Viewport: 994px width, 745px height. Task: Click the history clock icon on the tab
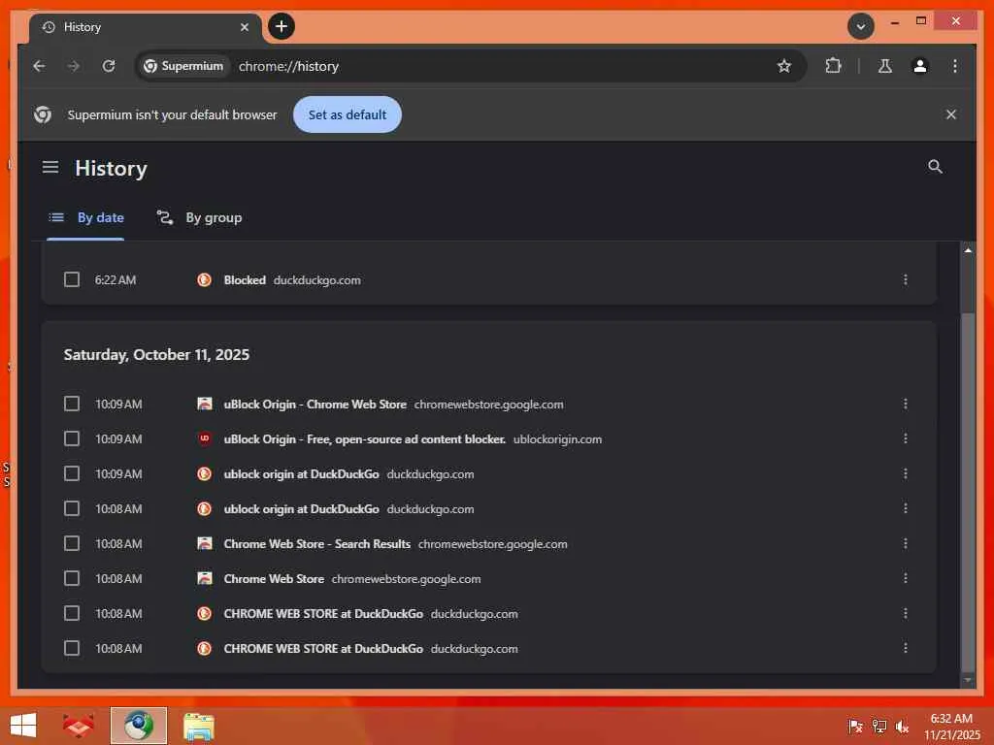49,27
